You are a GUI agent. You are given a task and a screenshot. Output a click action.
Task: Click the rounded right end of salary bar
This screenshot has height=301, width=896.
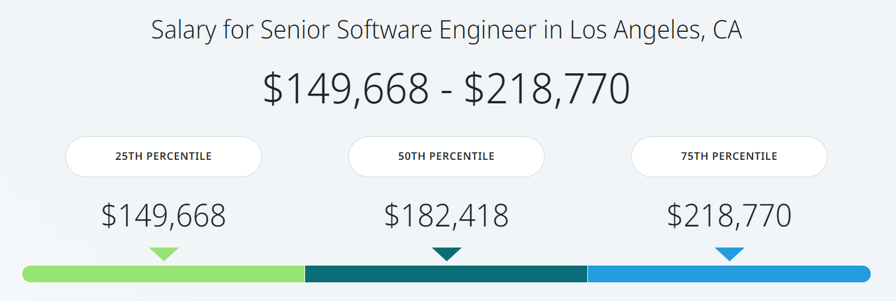[x=865, y=274]
